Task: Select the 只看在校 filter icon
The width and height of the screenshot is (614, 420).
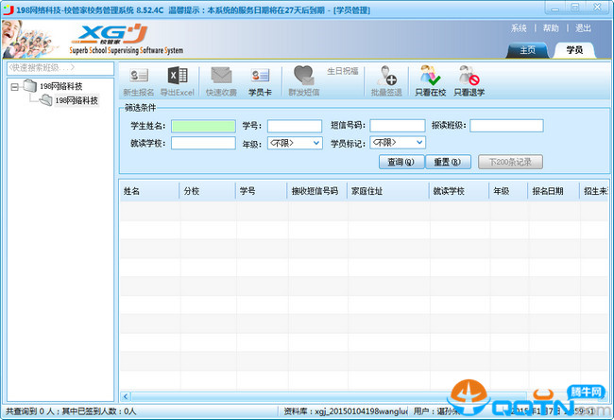Action: coord(430,81)
